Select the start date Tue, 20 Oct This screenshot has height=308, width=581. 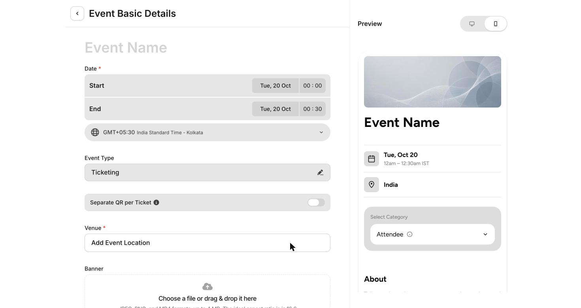click(275, 86)
